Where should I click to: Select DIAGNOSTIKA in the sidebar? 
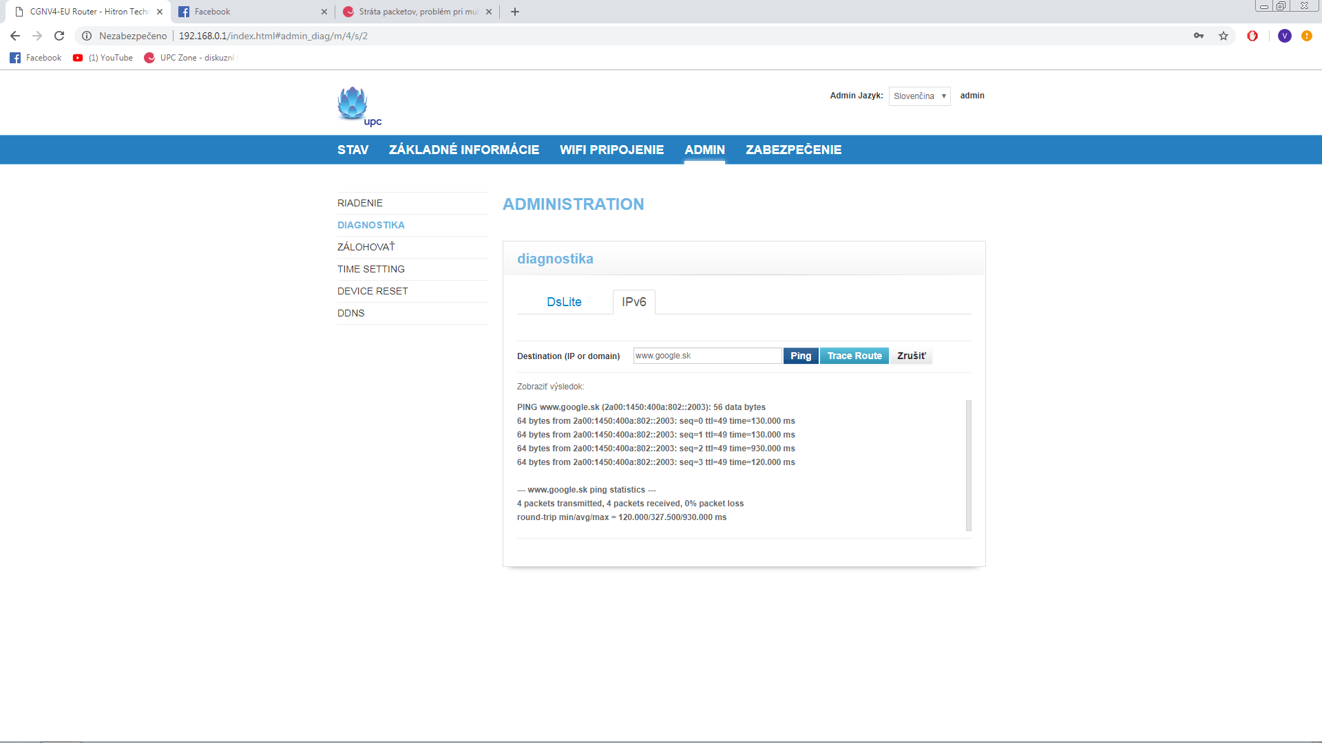[x=413, y=225]
